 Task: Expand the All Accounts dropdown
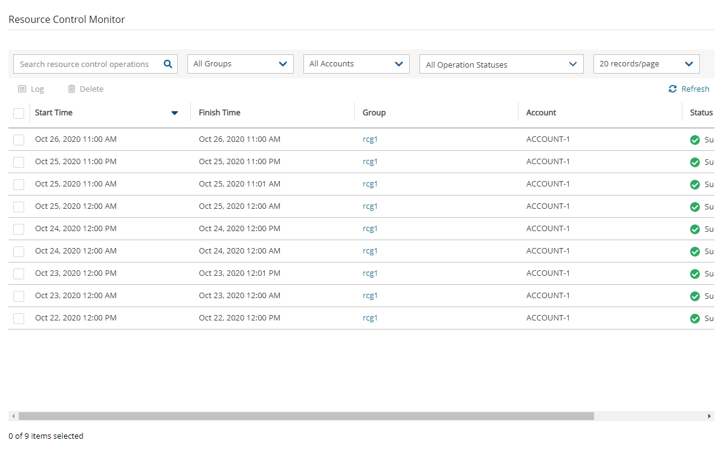click(356, 64)
